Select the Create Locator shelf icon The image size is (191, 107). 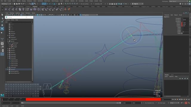6,9
